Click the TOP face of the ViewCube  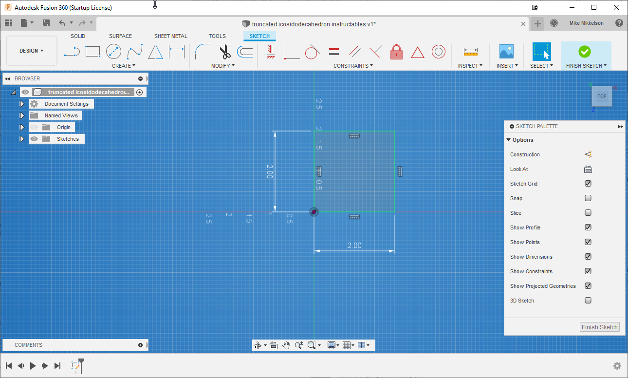coord(602,96)
